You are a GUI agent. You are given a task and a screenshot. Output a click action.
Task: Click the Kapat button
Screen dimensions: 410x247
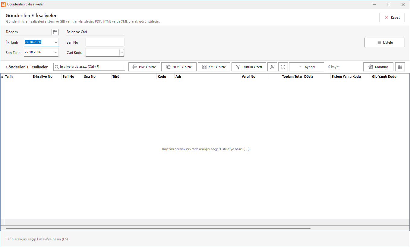392,17
